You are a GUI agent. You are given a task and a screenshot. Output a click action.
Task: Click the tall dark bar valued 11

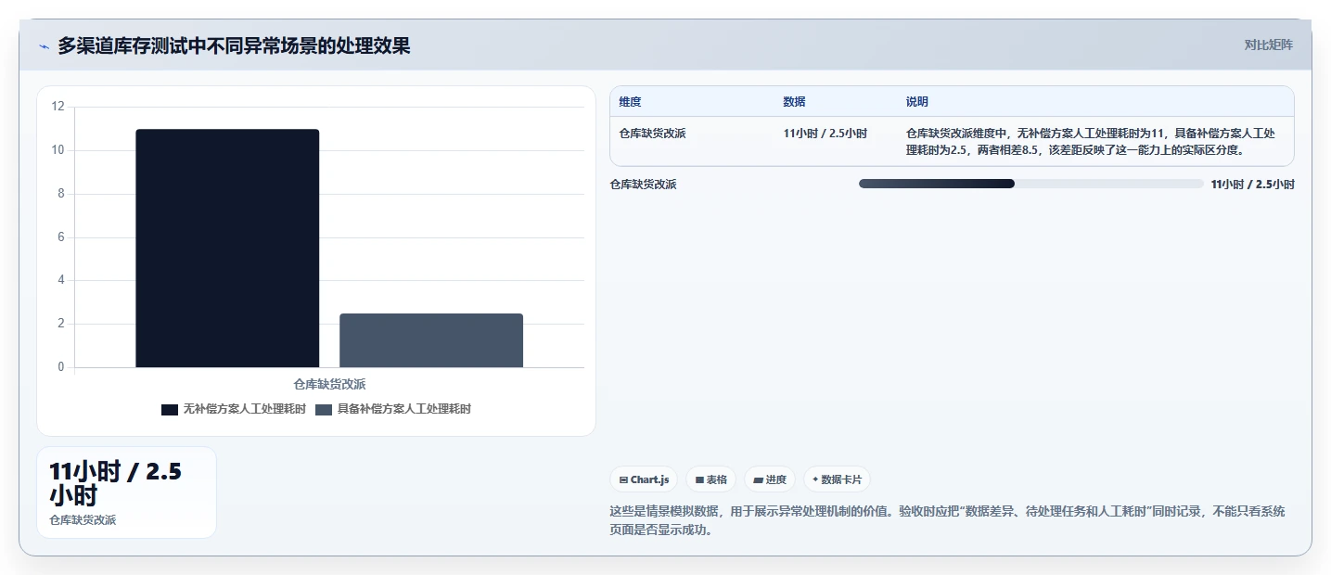227,249
